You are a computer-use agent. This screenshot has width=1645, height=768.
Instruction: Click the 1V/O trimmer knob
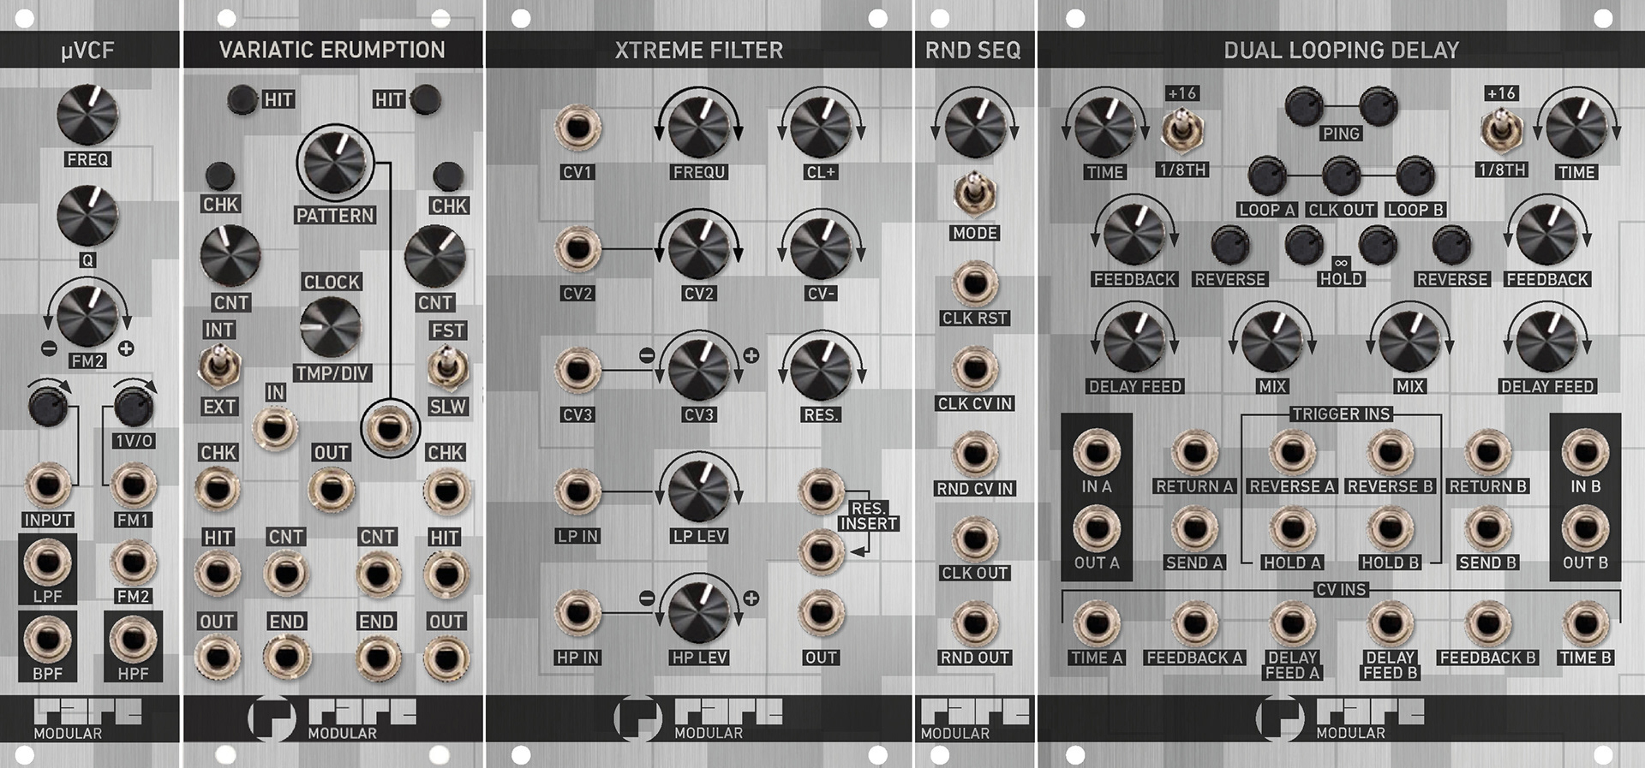pyautogui.click(x=133, y=408)
